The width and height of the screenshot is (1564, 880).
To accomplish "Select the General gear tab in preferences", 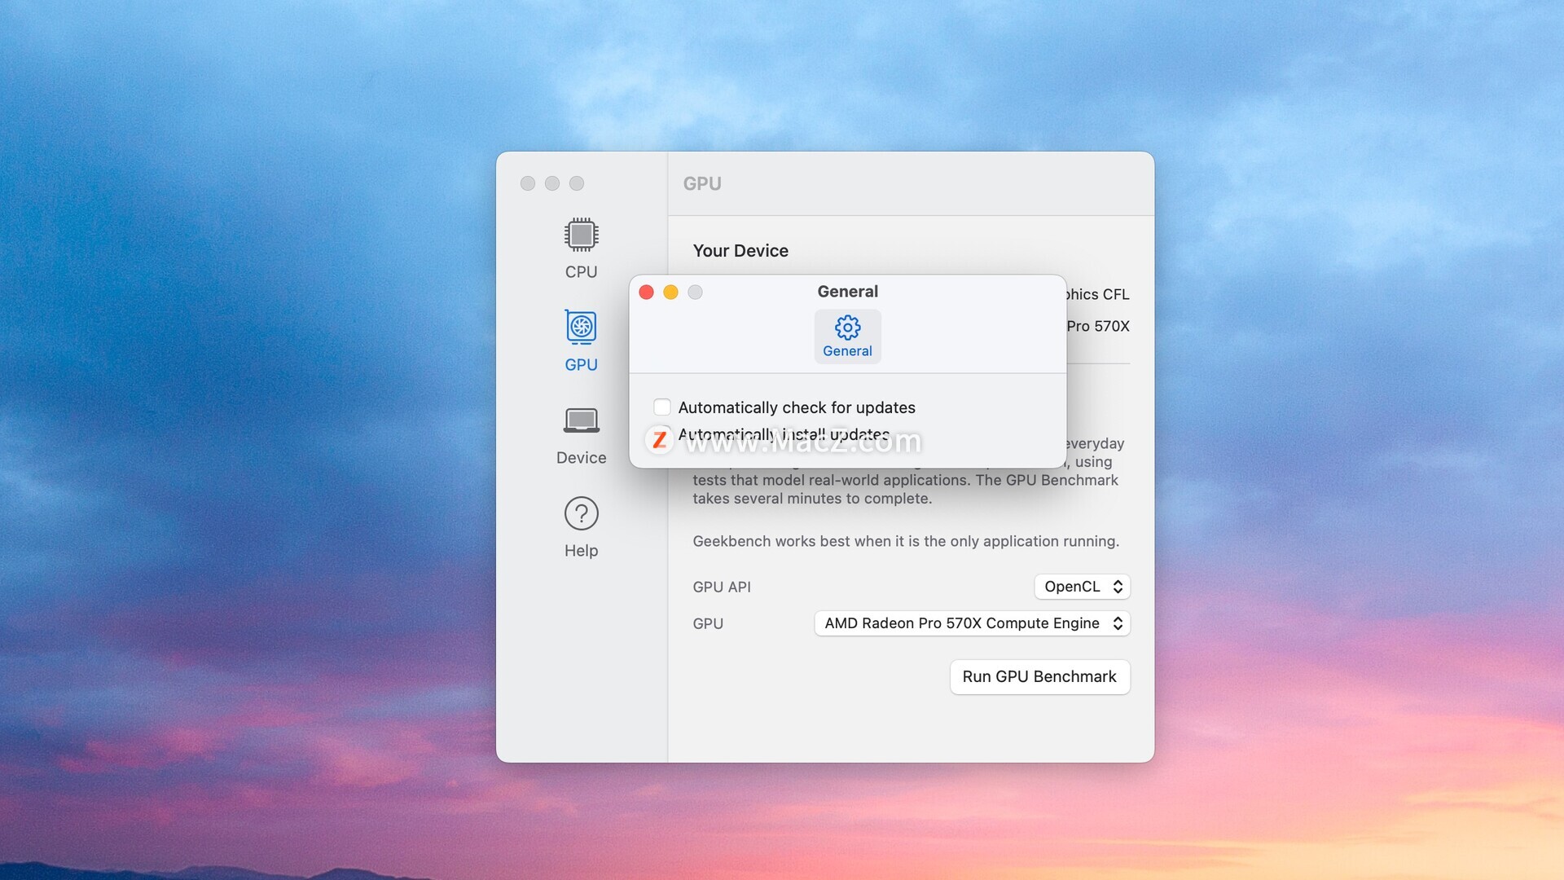I will 847,336.
